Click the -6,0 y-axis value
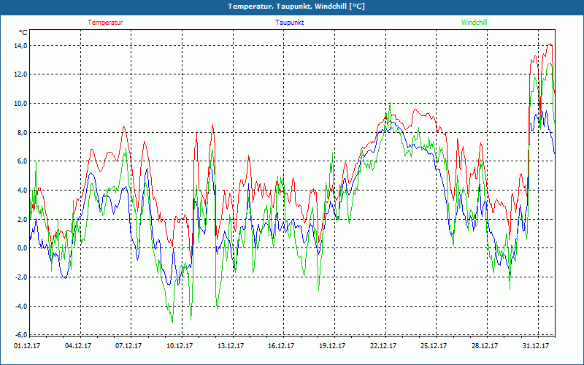This screenshot has height=365, width=584. pyautogui.click(x=22, y=334)
